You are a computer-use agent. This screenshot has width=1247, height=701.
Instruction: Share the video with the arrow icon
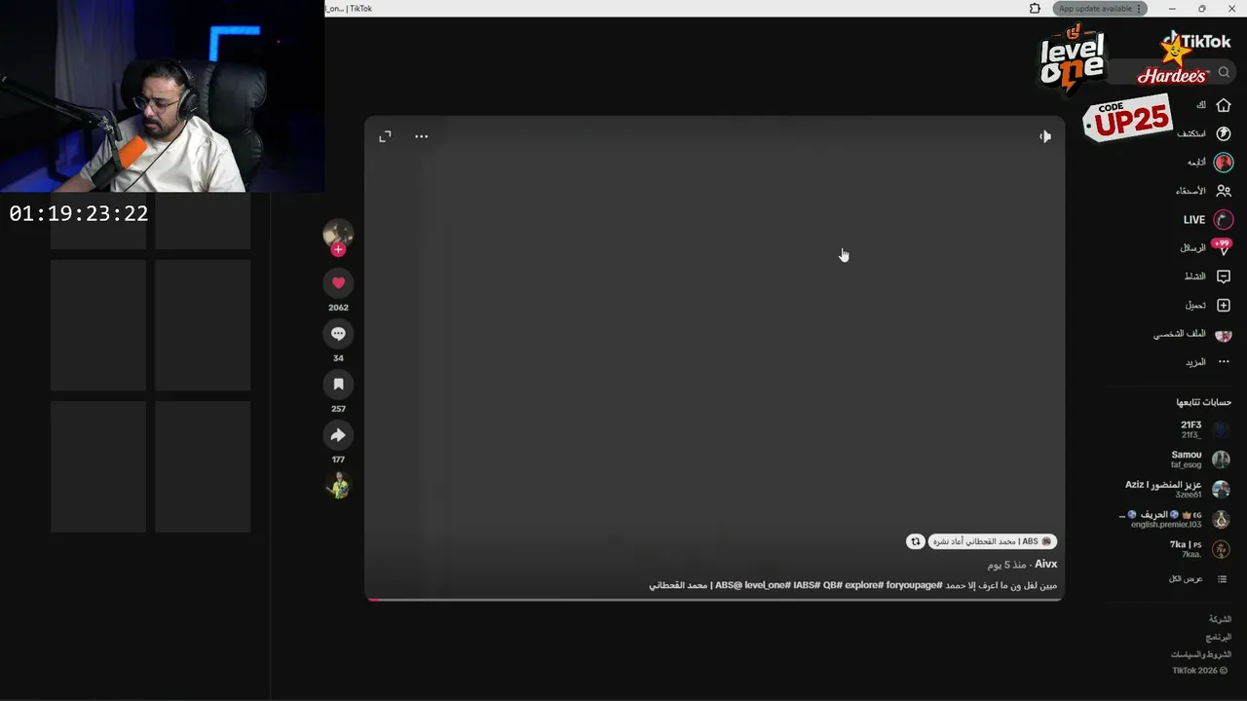click(x=338, y=434)
